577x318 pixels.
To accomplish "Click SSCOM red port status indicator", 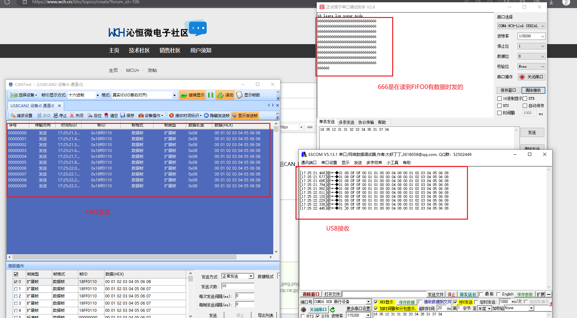I will click(x=304, y=310).
